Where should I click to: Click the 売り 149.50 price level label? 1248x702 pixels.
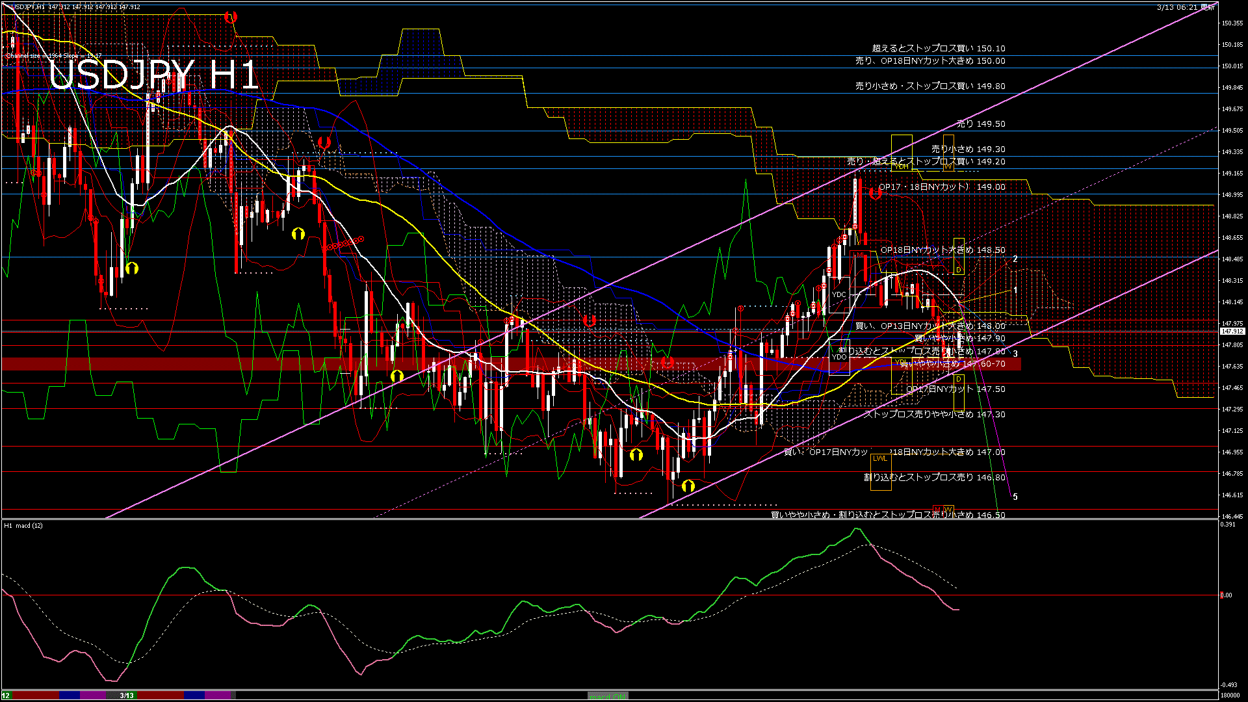981,123
